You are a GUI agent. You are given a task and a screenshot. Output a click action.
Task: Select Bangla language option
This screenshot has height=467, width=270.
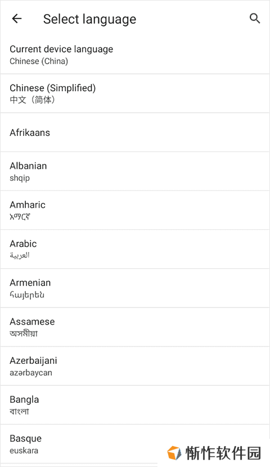[x=135, y=406]
